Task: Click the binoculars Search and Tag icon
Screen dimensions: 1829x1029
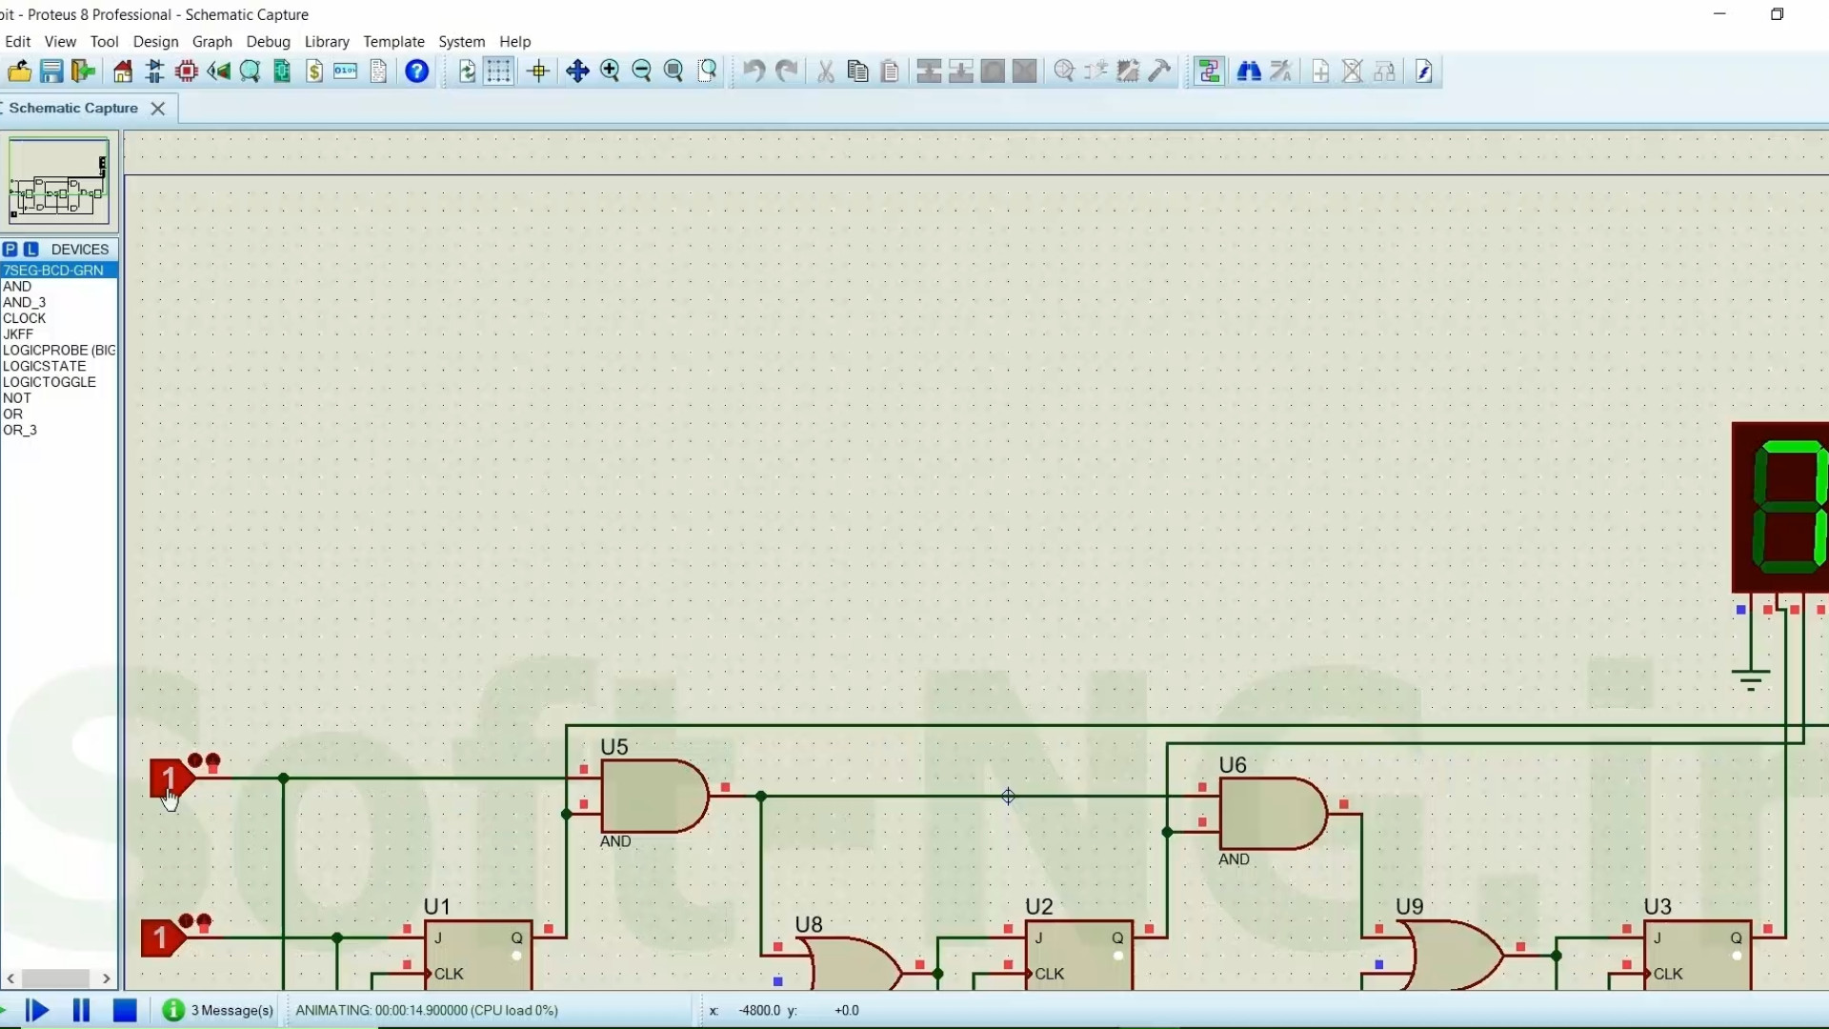Action: 1249,71
